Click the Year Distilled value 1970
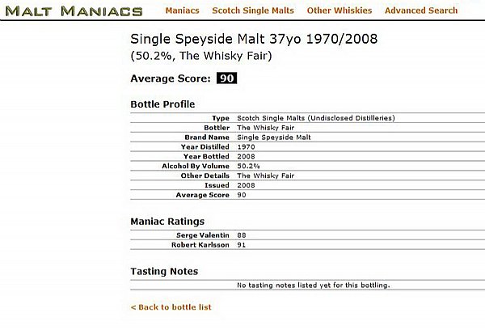 [x=247, y=146]
